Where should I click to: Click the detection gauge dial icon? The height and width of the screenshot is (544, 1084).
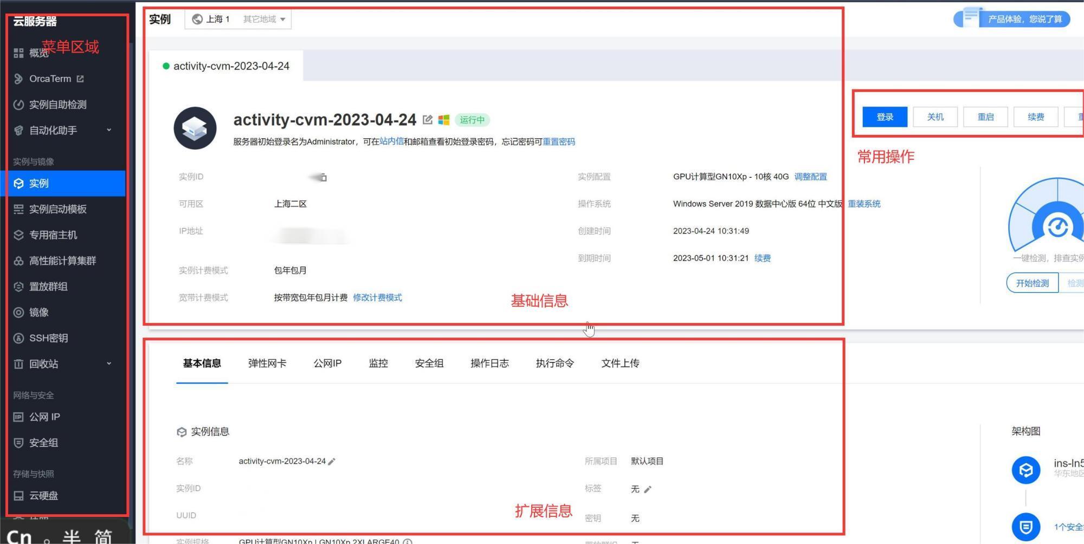[x=1057, y=226]
